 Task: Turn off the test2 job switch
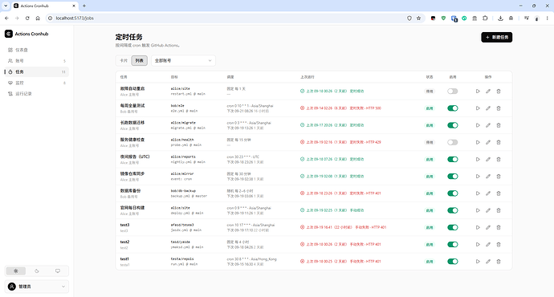click(453, 244)
